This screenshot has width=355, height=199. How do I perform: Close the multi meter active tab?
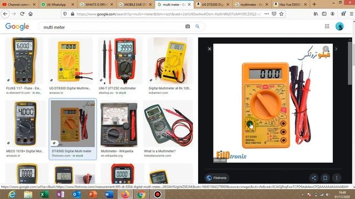pos(189,4)
